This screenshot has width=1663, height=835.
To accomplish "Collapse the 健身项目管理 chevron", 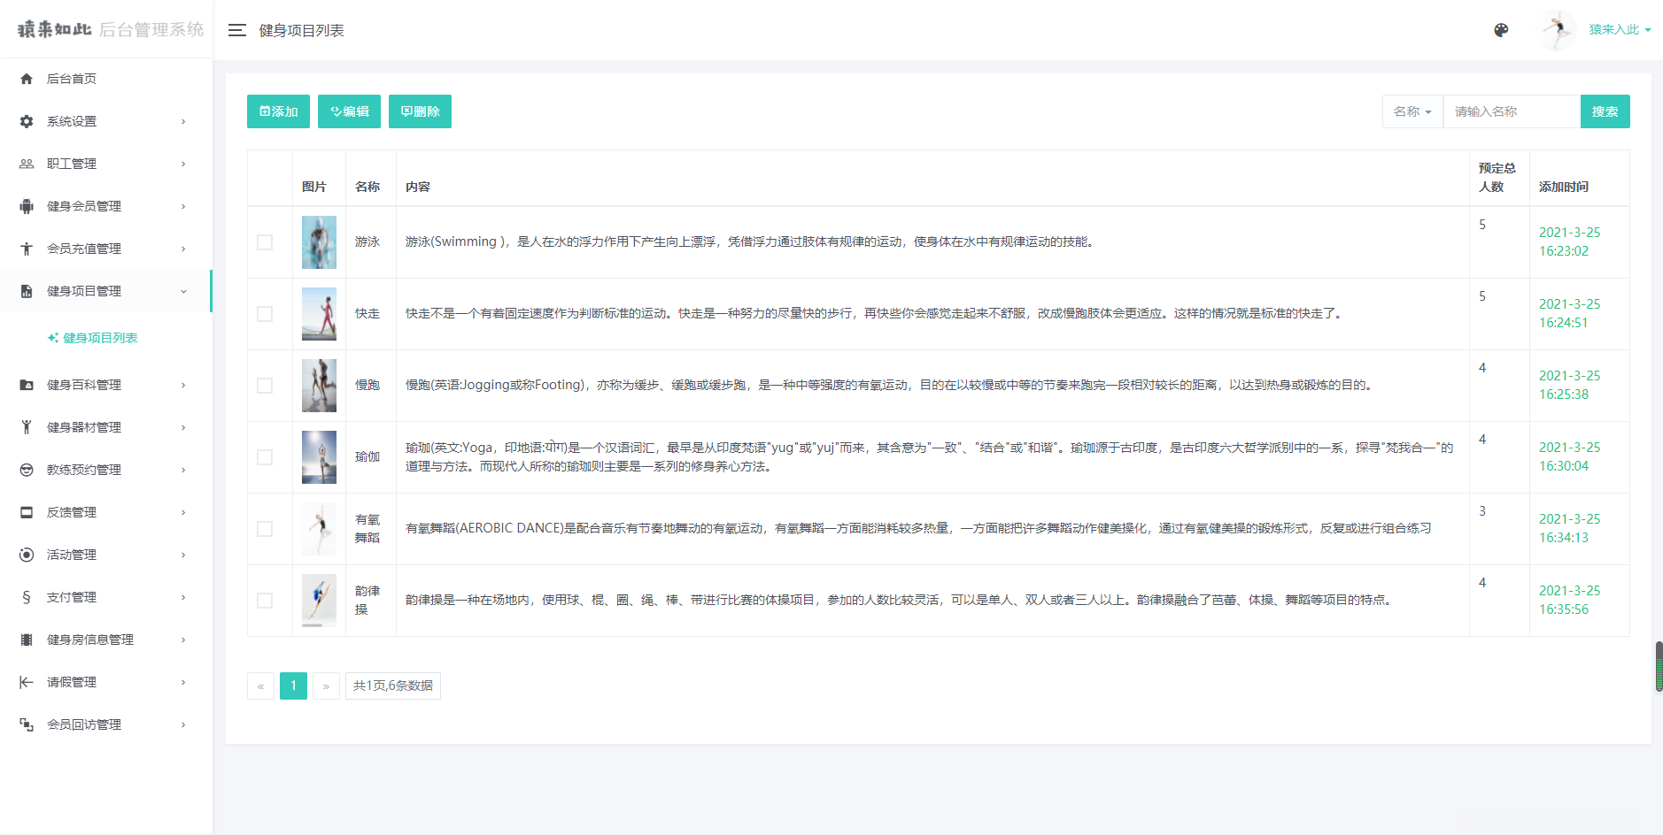I will click(183, 291).
